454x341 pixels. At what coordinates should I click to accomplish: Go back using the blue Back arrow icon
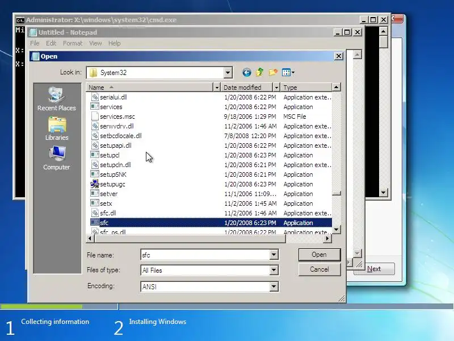247,72
